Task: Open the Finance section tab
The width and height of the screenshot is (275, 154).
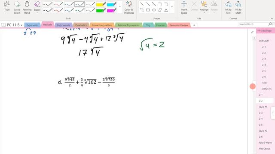Action: coord(160,25)
